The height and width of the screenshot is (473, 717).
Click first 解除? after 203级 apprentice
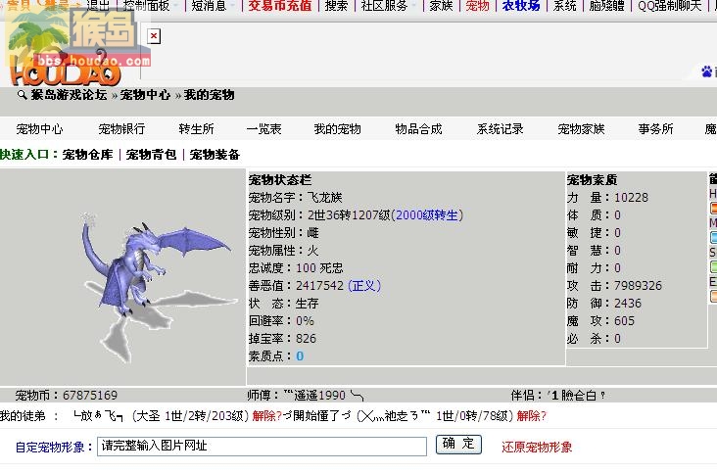(266, 416)
